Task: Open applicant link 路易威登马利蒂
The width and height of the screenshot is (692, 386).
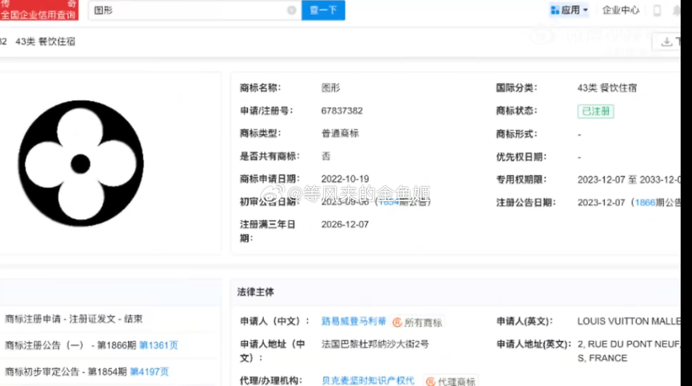Action: tap(354, 321)
